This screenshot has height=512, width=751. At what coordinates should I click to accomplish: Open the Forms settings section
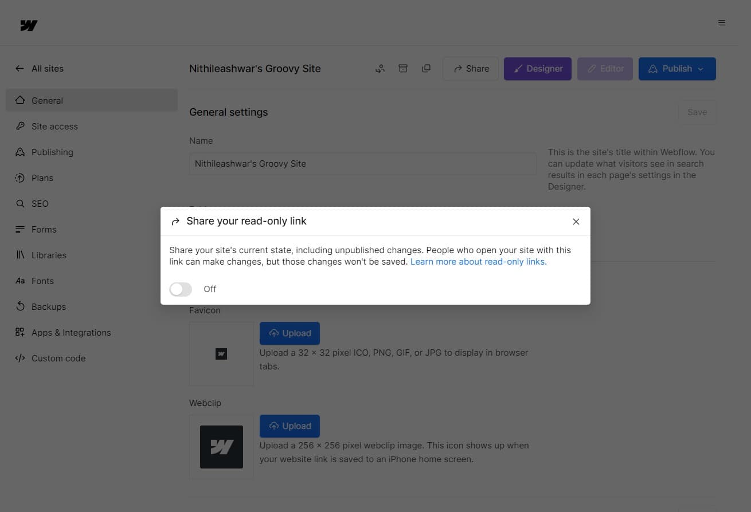(44, 229)
